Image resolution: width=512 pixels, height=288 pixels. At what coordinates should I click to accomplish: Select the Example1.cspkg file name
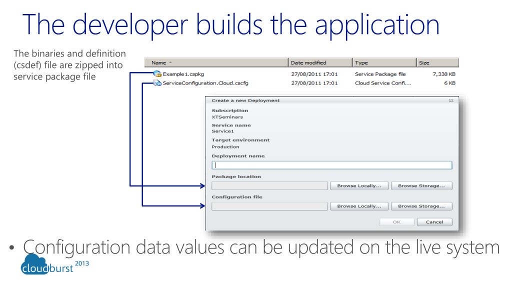pyautogui.click(x=183, y=74)
